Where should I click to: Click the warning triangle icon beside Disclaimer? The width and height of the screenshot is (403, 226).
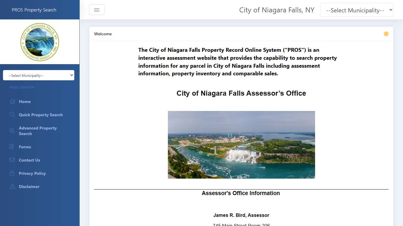[12, 186]
